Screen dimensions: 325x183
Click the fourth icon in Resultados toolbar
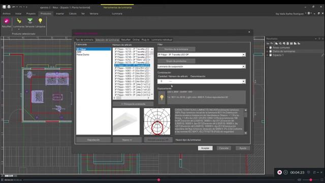pyautogui.click(x=280, y=43)
